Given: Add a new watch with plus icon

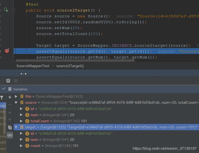Looking at the screenshot, I should (10, 97).
